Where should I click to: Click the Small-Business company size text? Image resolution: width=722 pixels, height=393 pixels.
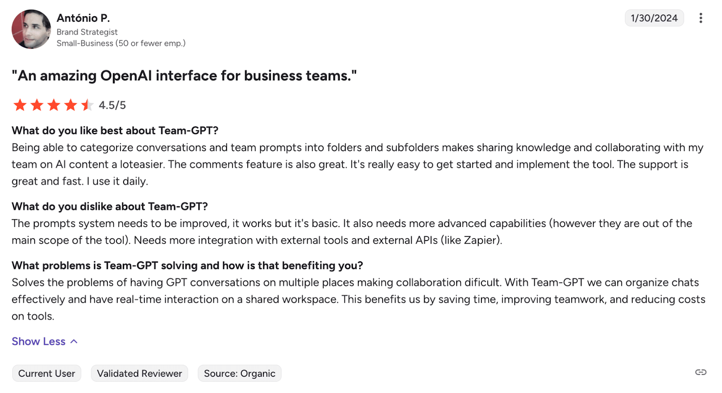point(121,43)
